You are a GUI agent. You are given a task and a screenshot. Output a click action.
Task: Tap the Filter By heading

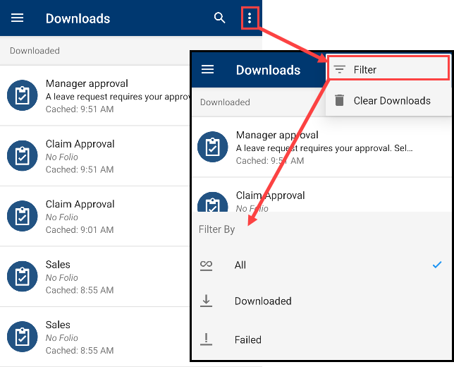[216, 229]
